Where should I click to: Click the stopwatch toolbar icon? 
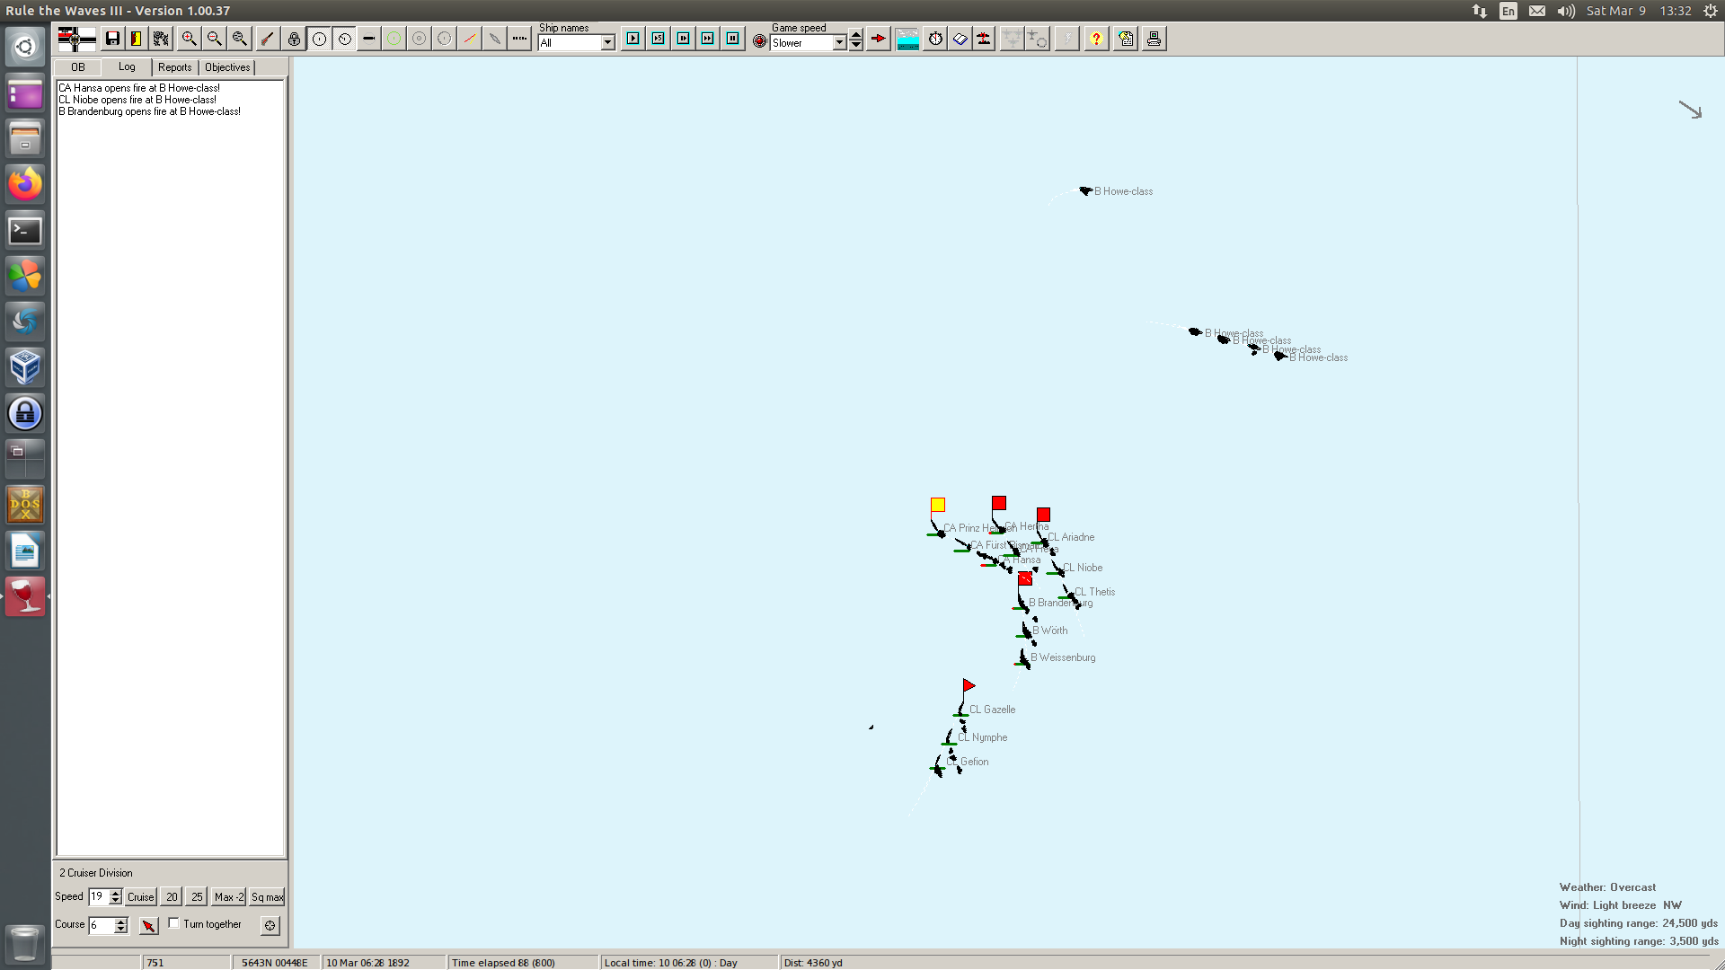click(935, 39)
